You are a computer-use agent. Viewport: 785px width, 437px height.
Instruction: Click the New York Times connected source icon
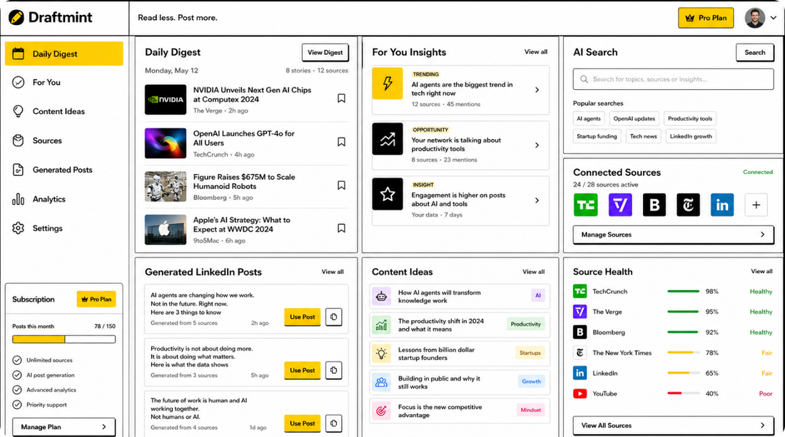coord(688,205)
